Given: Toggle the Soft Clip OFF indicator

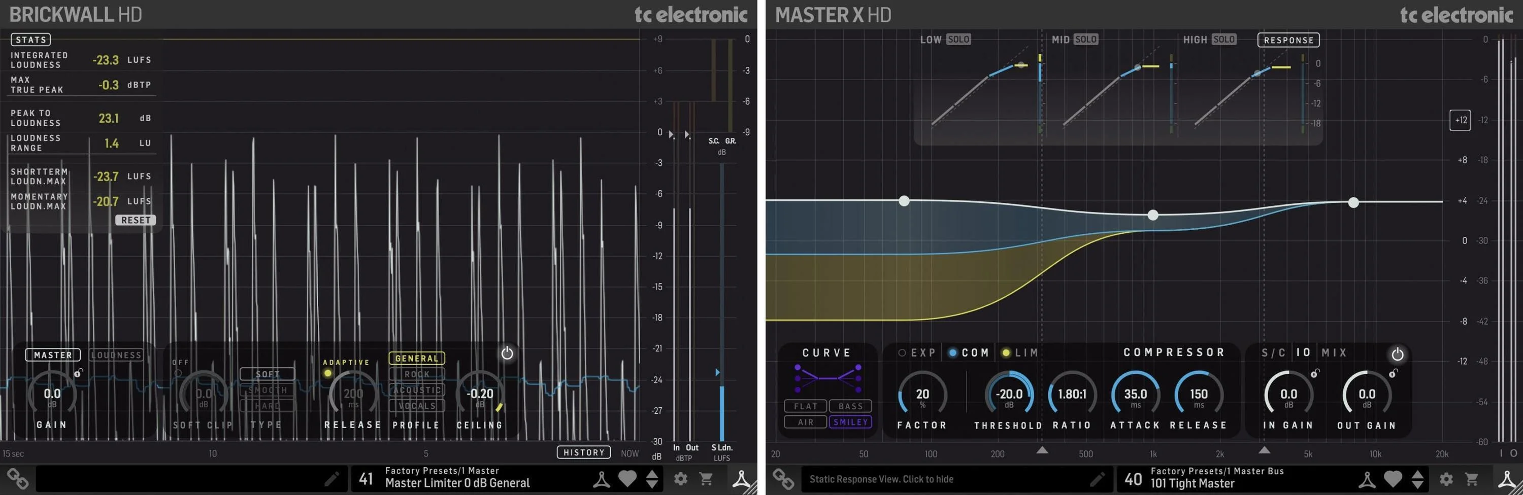Looking at the screenshot, I should coord(177,373).
